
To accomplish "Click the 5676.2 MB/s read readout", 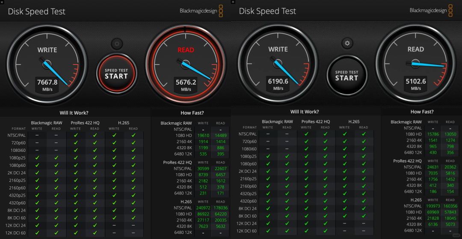I will point(186,85).
